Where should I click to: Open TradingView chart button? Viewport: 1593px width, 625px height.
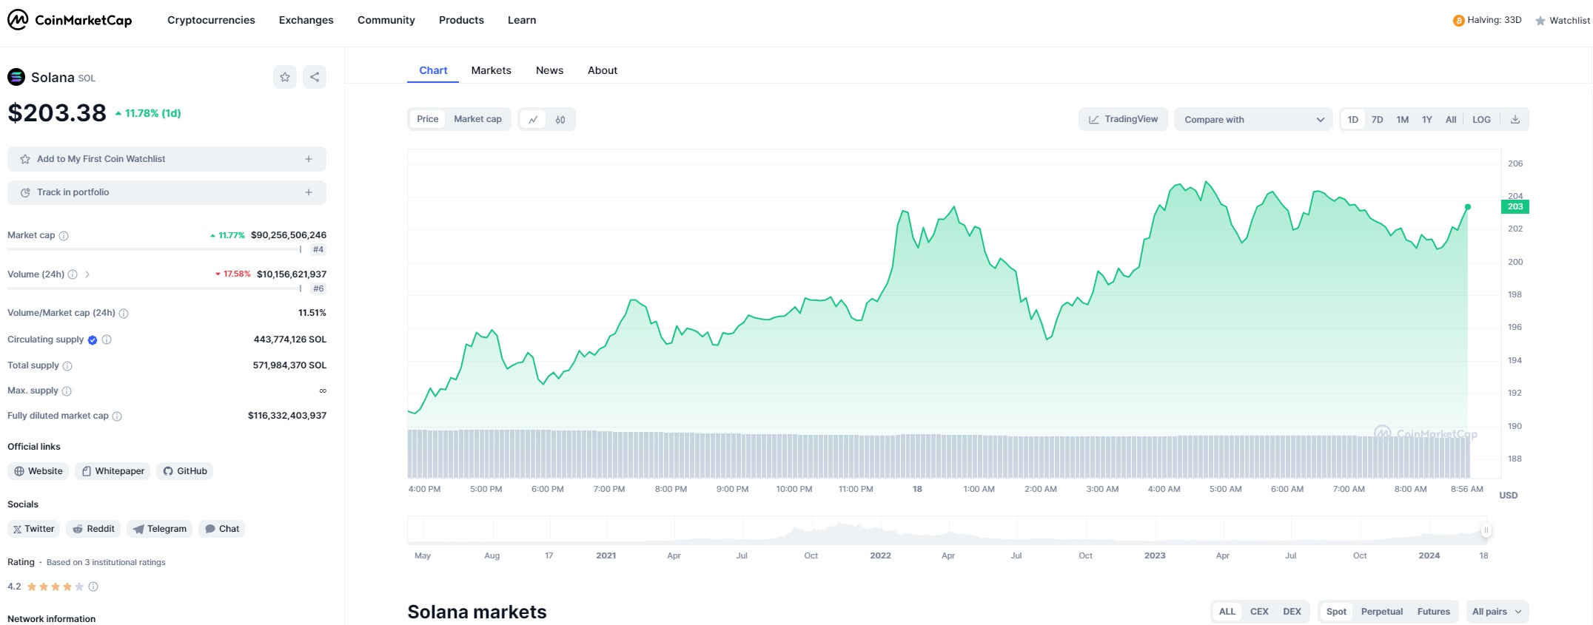coord(1123,119)
